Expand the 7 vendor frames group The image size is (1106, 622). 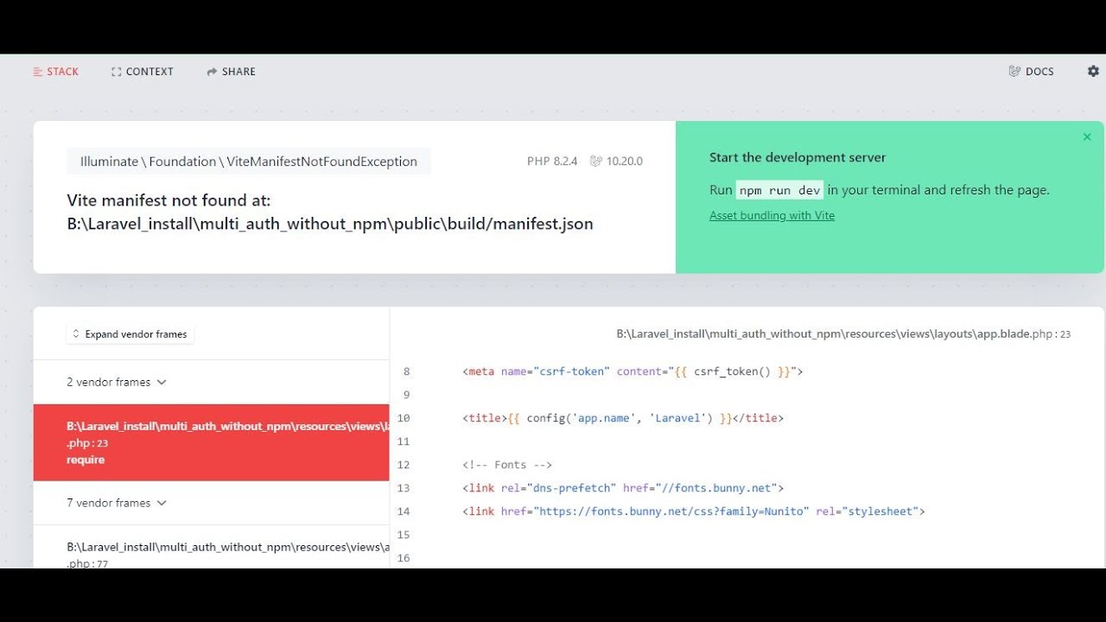(x=117, y=503)
